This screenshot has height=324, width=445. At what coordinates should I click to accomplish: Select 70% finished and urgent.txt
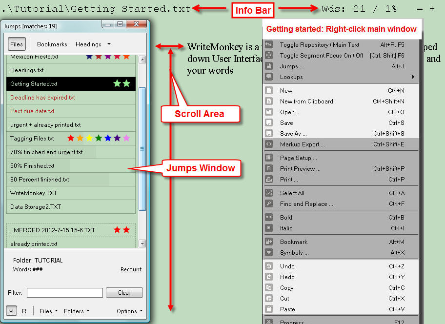[71, 152]
